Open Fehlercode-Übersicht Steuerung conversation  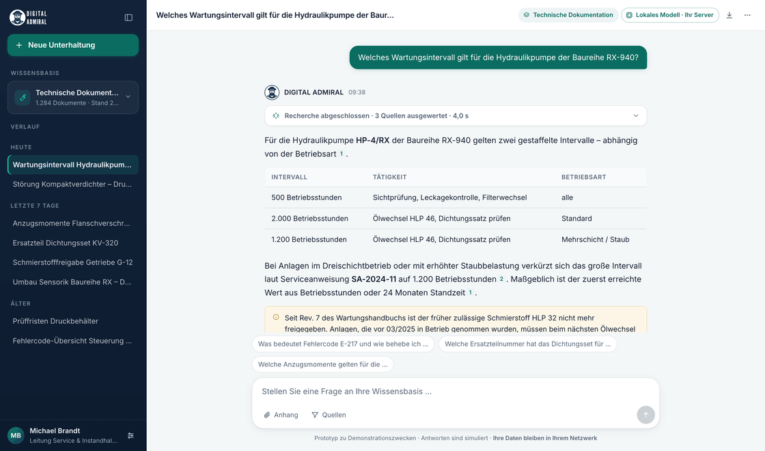click(72, 341)
